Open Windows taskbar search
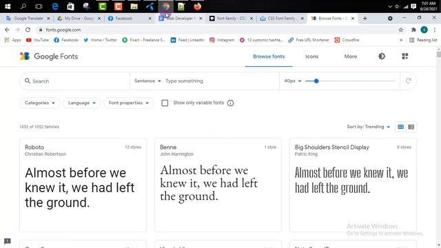 (x=23, y=6)
